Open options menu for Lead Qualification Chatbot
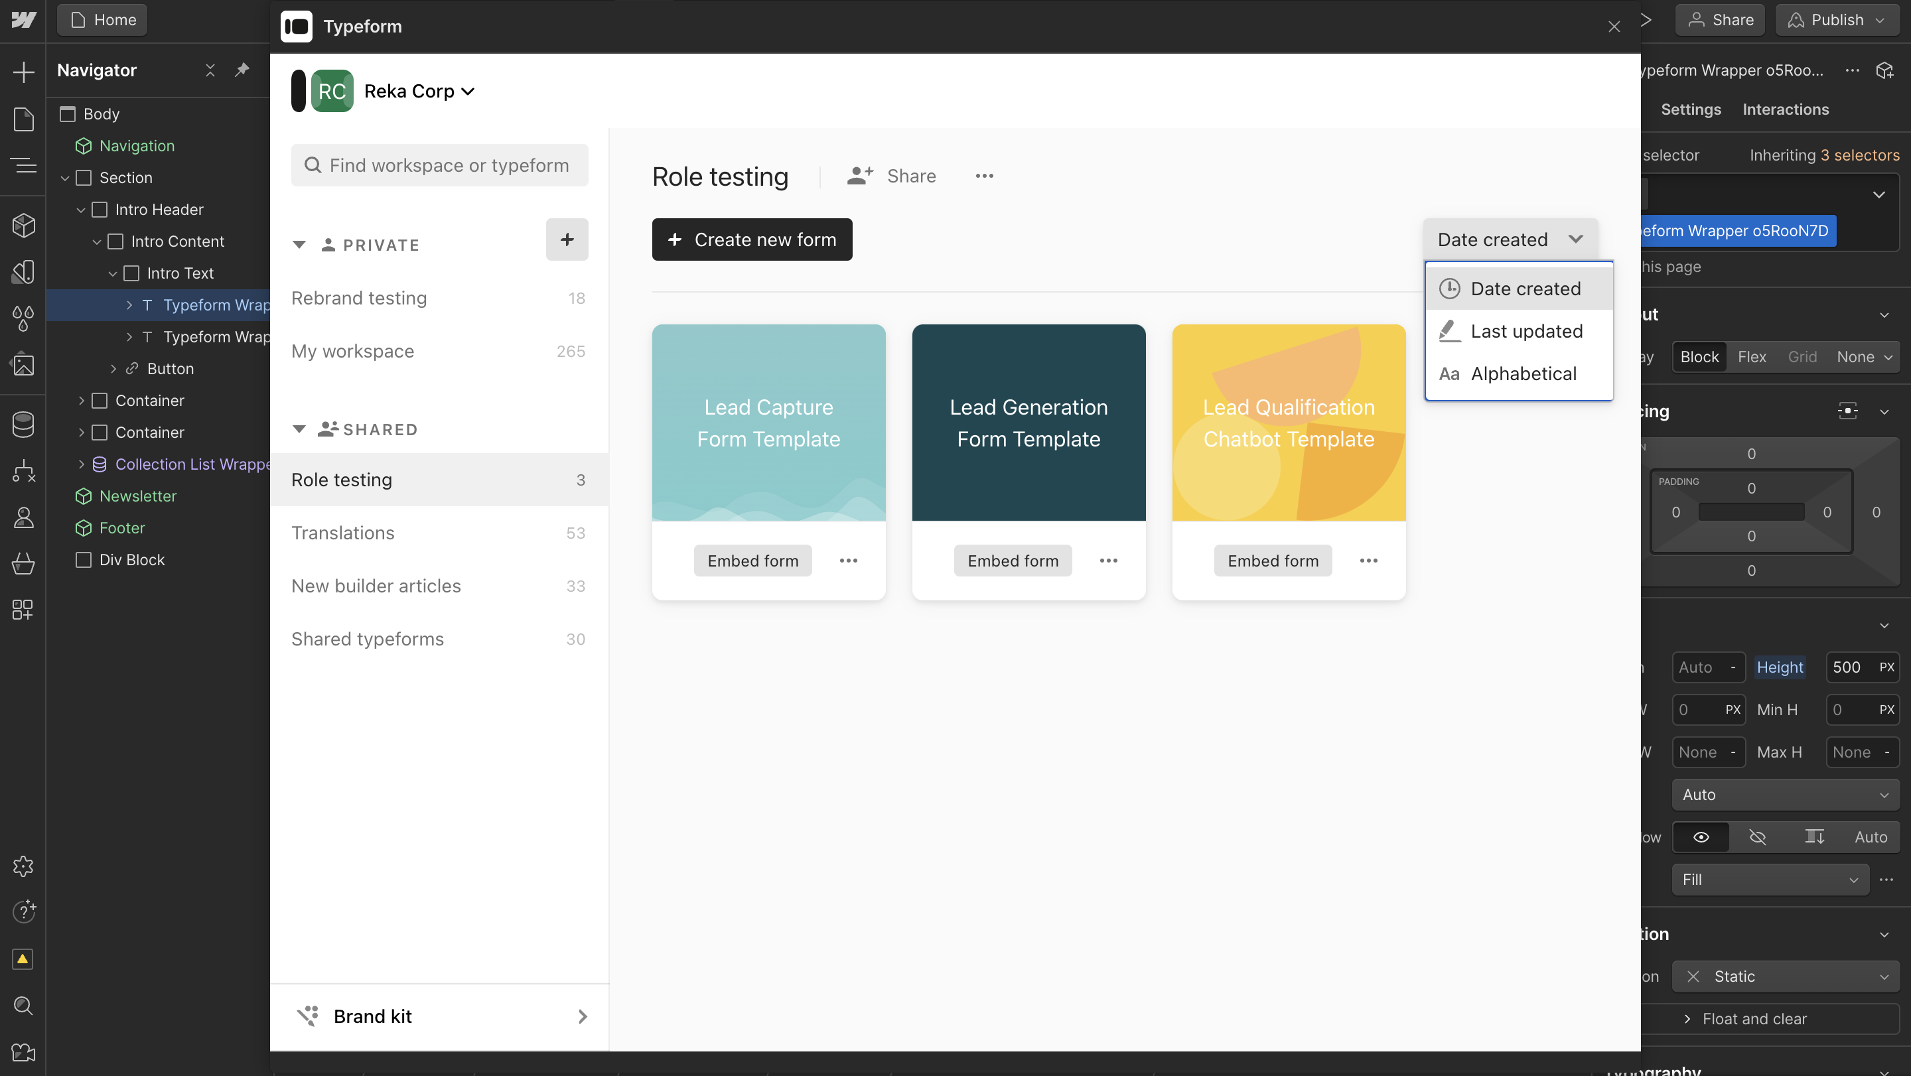This screenshot has width=1911, height=1076. (x=1369, y=561)
